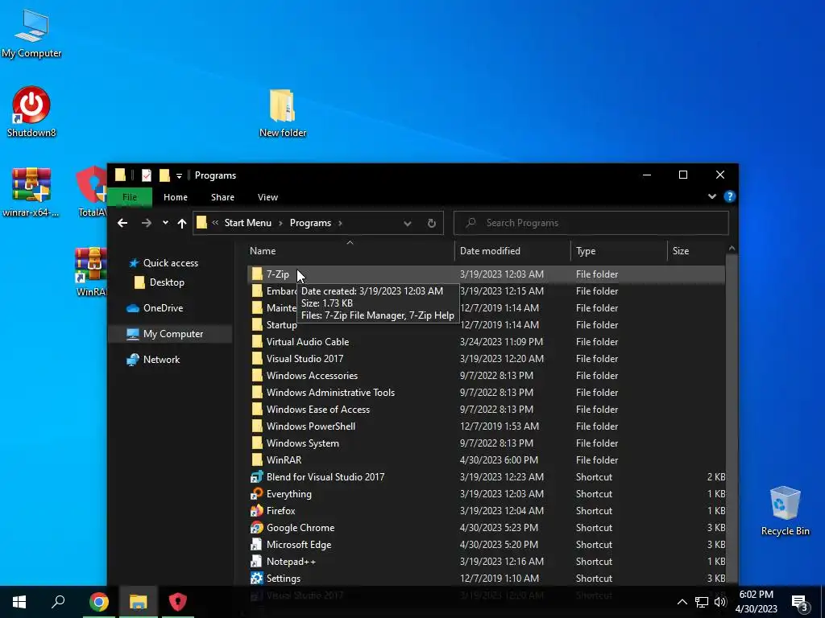825x618 pixels.
Task: Click Start Menu in the address breadcrumb
Action: (248, 223)
